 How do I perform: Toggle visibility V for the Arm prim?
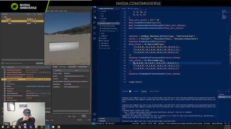coord(35,23)
